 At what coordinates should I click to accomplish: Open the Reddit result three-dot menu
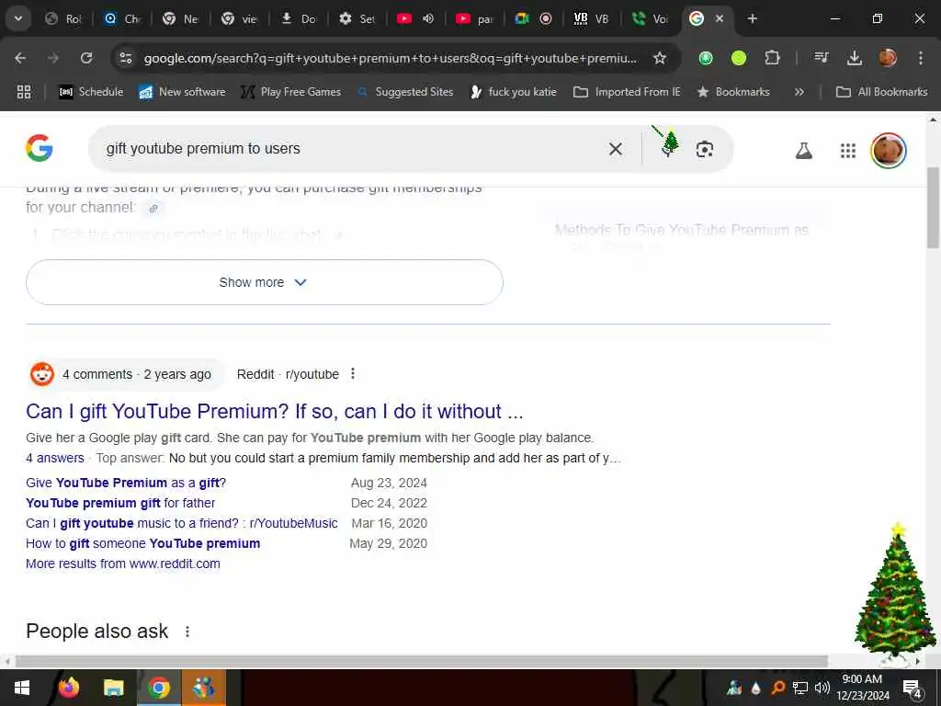click(353, 374)
